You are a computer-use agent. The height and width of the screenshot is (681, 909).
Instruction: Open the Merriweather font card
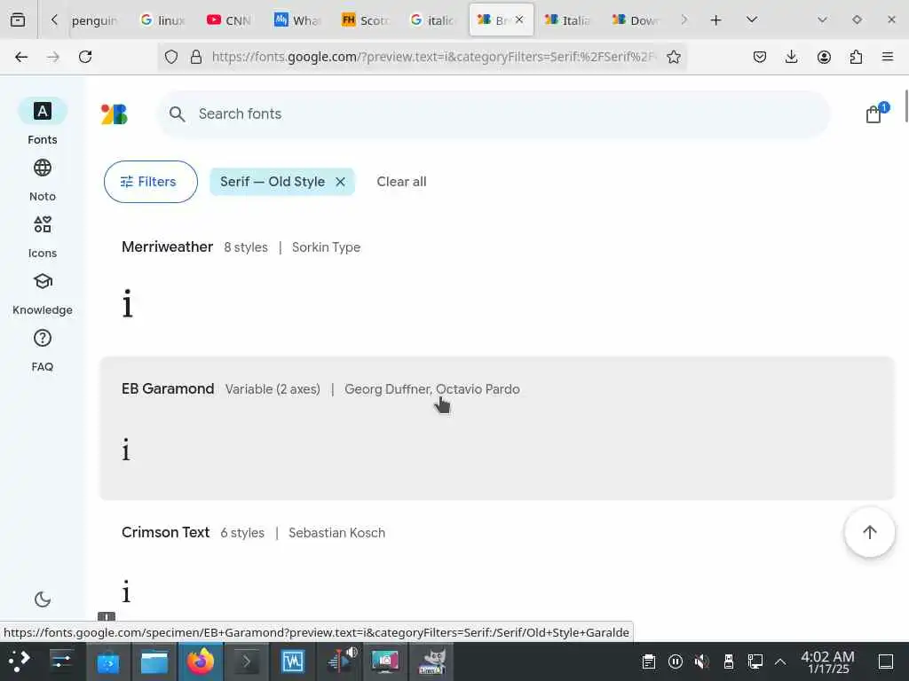tap(496, 284)
